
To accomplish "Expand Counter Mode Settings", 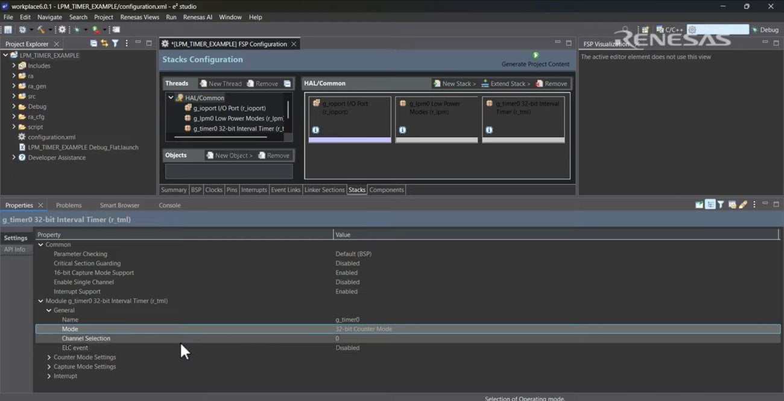I will 49,358.
